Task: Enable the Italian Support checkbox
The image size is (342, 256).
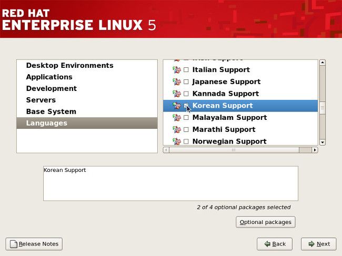Action: click(186, 70)
